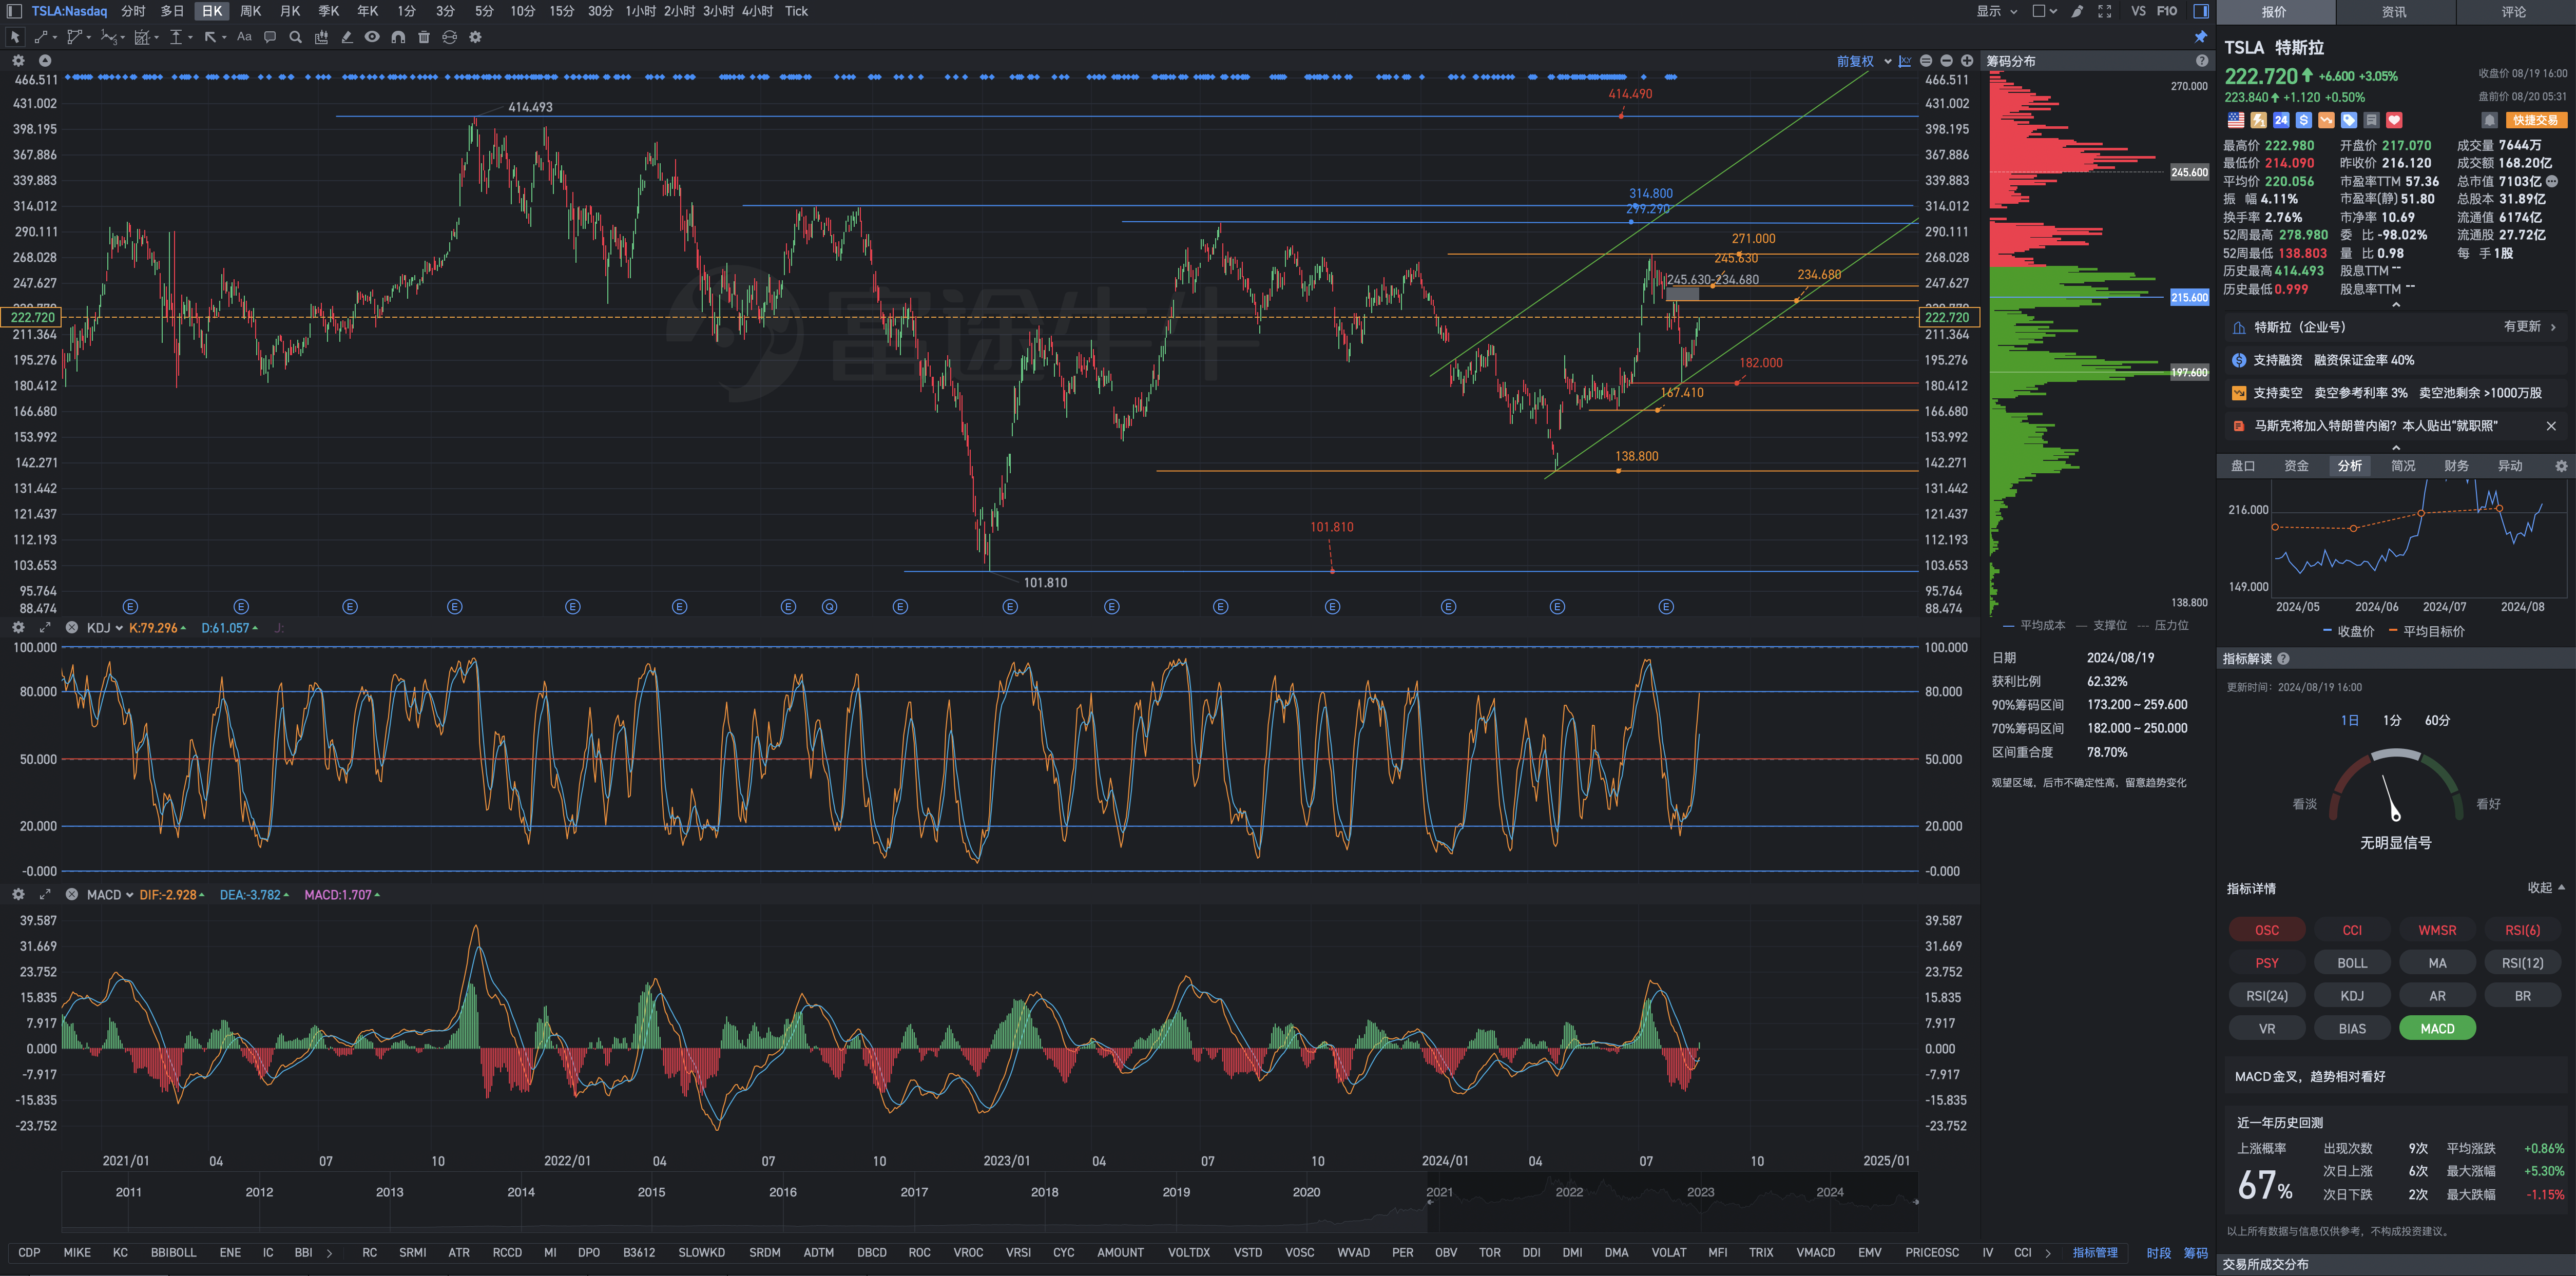
Task: Open the 资讯 news tab
Action: [2394, 12]
